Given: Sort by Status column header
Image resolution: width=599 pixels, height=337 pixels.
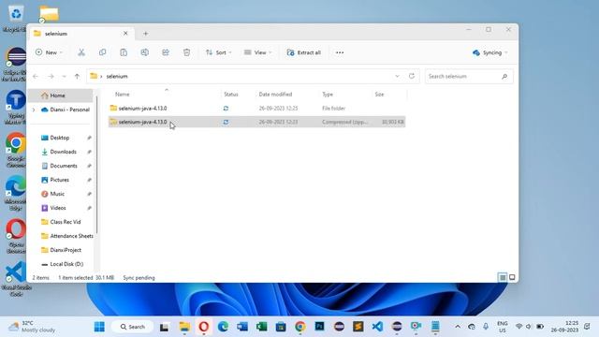Looking at the screenshot, I should pos(231,94).
